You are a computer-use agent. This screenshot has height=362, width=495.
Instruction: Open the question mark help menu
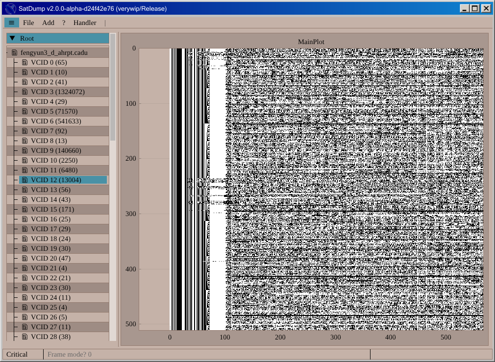tap(64, 23)
